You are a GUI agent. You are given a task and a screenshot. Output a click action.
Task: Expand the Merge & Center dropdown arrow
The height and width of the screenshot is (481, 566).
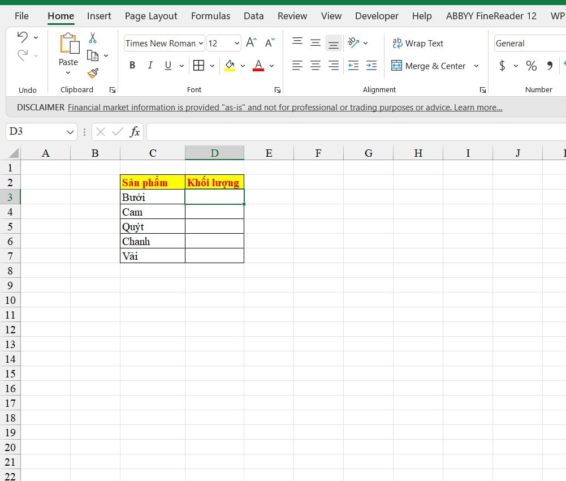pyautogui.click(x=476, y=66)
